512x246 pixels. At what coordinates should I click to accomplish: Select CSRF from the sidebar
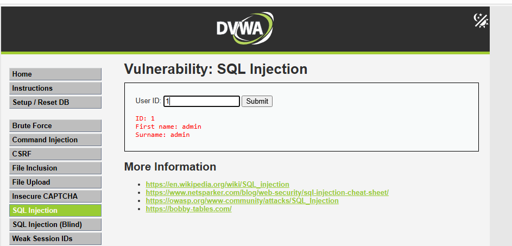point(55,154)
